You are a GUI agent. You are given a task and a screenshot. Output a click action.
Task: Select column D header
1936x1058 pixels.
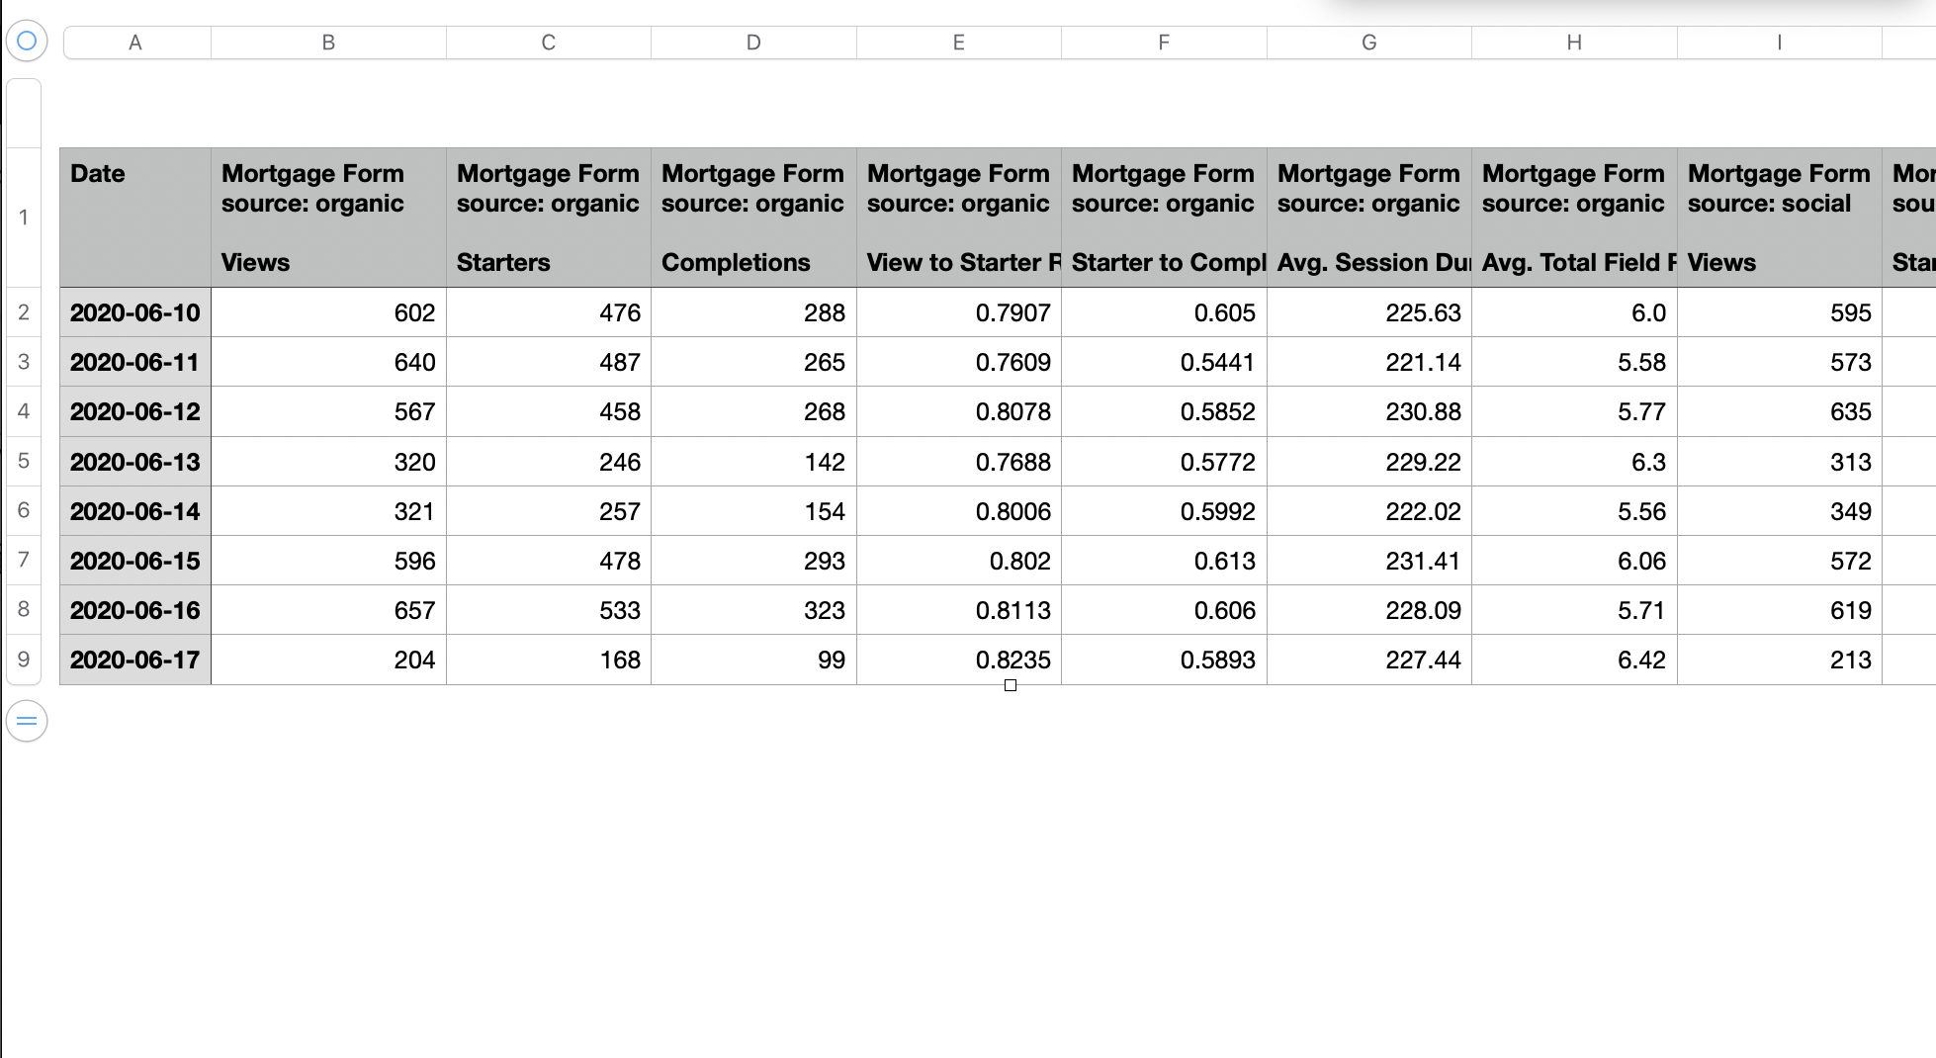tap(753, 43)
